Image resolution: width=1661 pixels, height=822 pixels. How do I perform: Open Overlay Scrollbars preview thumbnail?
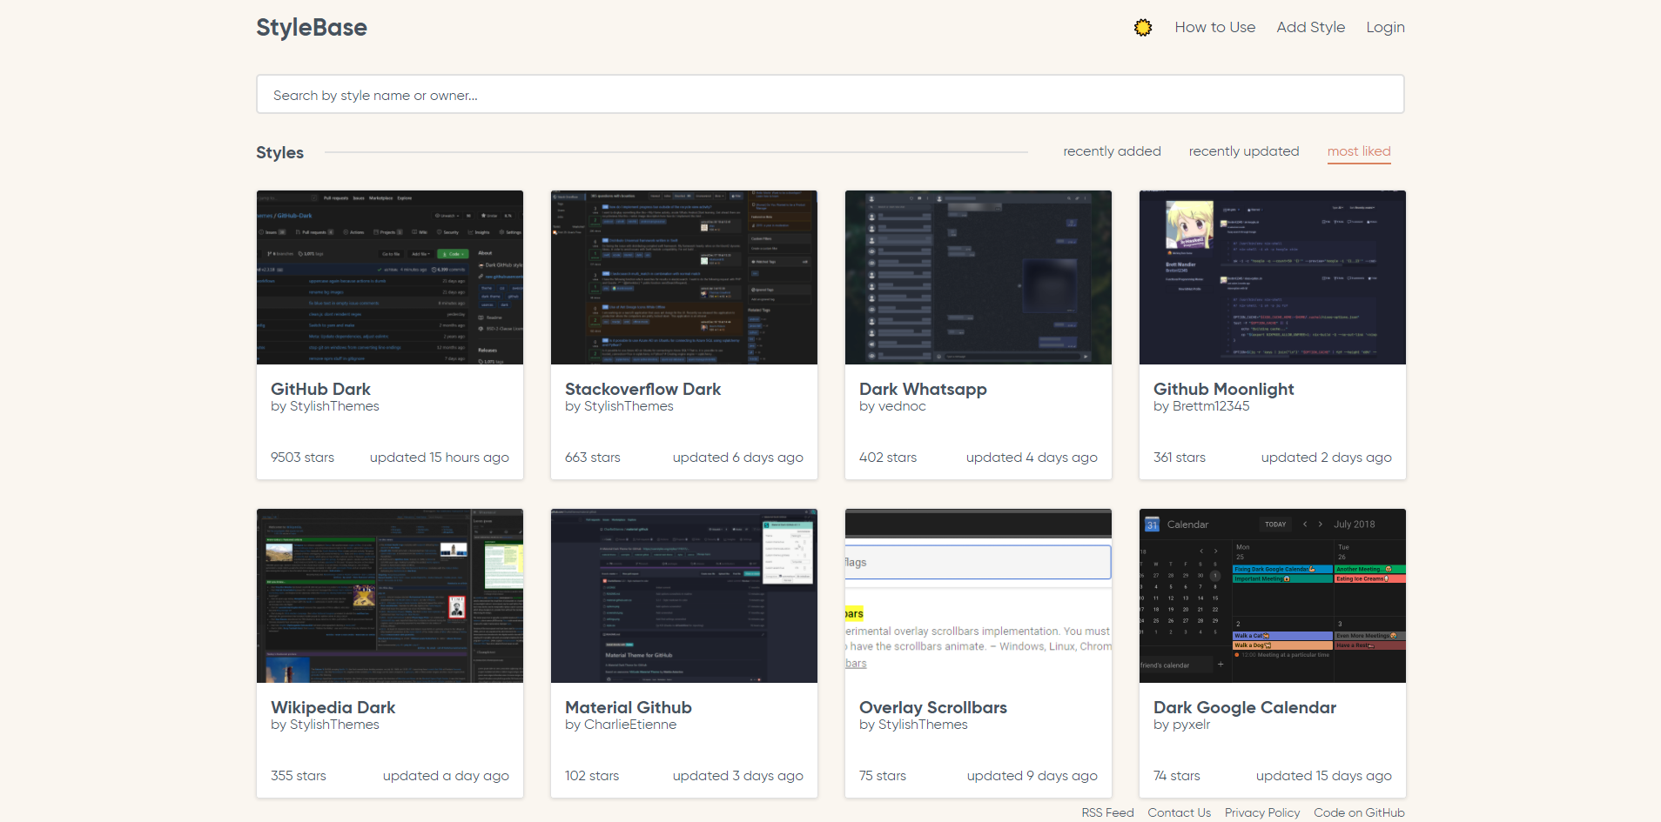[978, 596]
